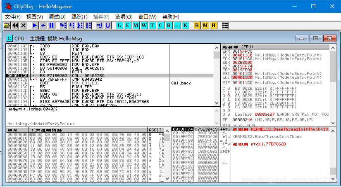Click EBX register value 002EB000
341x187 pixels.
click(242, 63)
